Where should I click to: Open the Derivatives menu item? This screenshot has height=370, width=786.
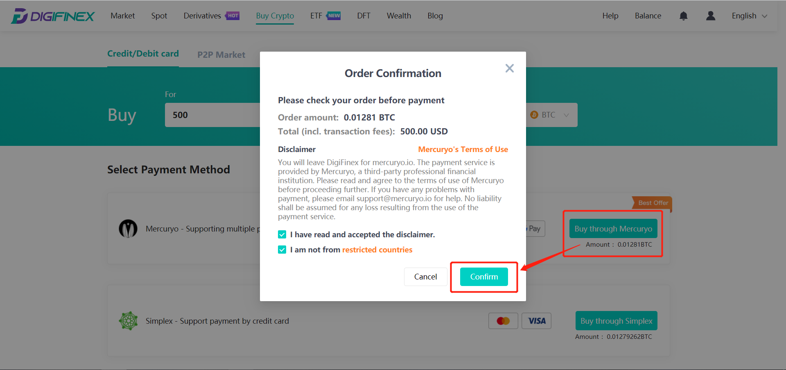pos(202,16)
